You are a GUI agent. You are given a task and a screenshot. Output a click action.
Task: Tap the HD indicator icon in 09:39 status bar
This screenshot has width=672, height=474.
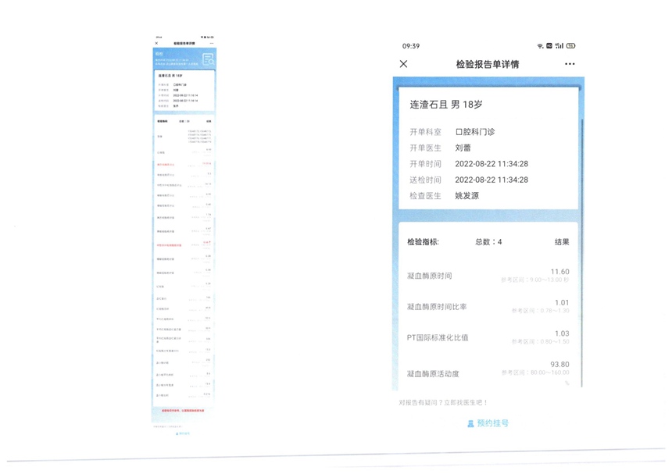tap(549, 46)
